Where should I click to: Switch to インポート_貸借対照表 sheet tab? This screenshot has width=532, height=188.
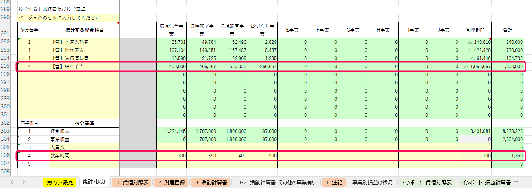click(x=427, y=182)
